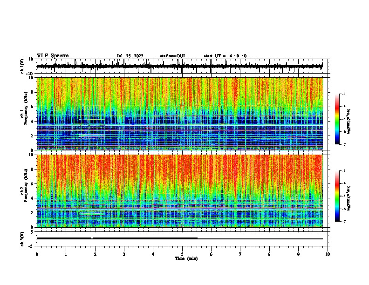Image resolution: width=369 pixels, height=285 pixels.
Task: Click time axis tick label "10" at bottom right
Action: (328, 254)
